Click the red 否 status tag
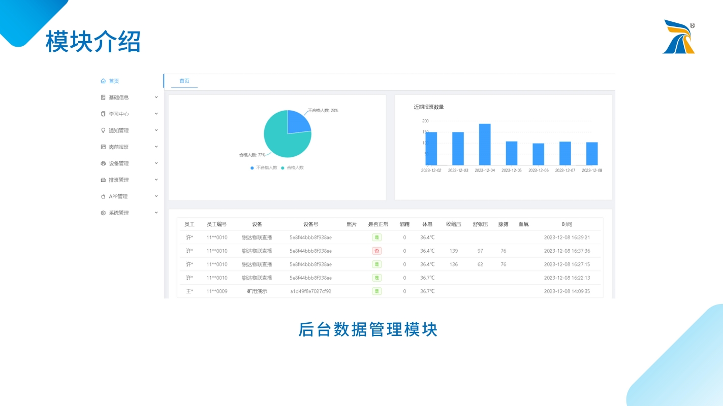Image resolution: width=723 pixels, height=406 pixels. click(376, 251)
